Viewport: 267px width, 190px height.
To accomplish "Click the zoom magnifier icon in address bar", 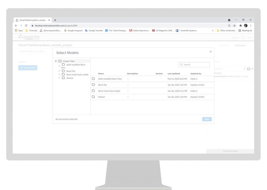I will 229,25.
